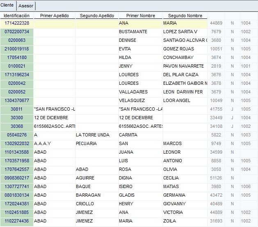
Task: Click the CRIOLLO surname cell
Action: pos(97,204)
